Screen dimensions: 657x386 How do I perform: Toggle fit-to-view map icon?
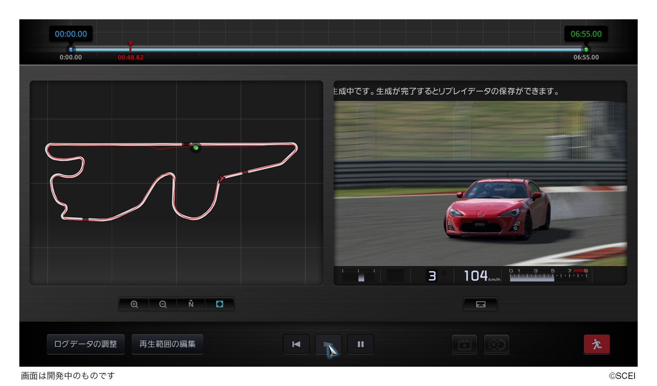pyautogui.click(x=219, y=304)
